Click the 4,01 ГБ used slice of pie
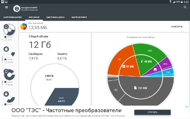This screenshot has height=119, width=190. pyautogui.click(x=61, y=100)
